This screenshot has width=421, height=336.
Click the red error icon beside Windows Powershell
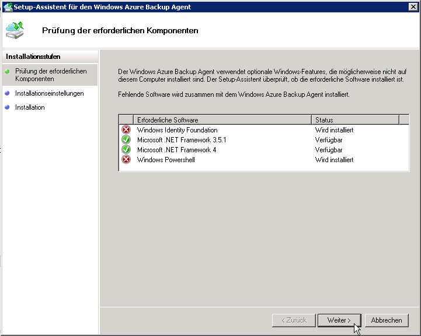(126, 160)
